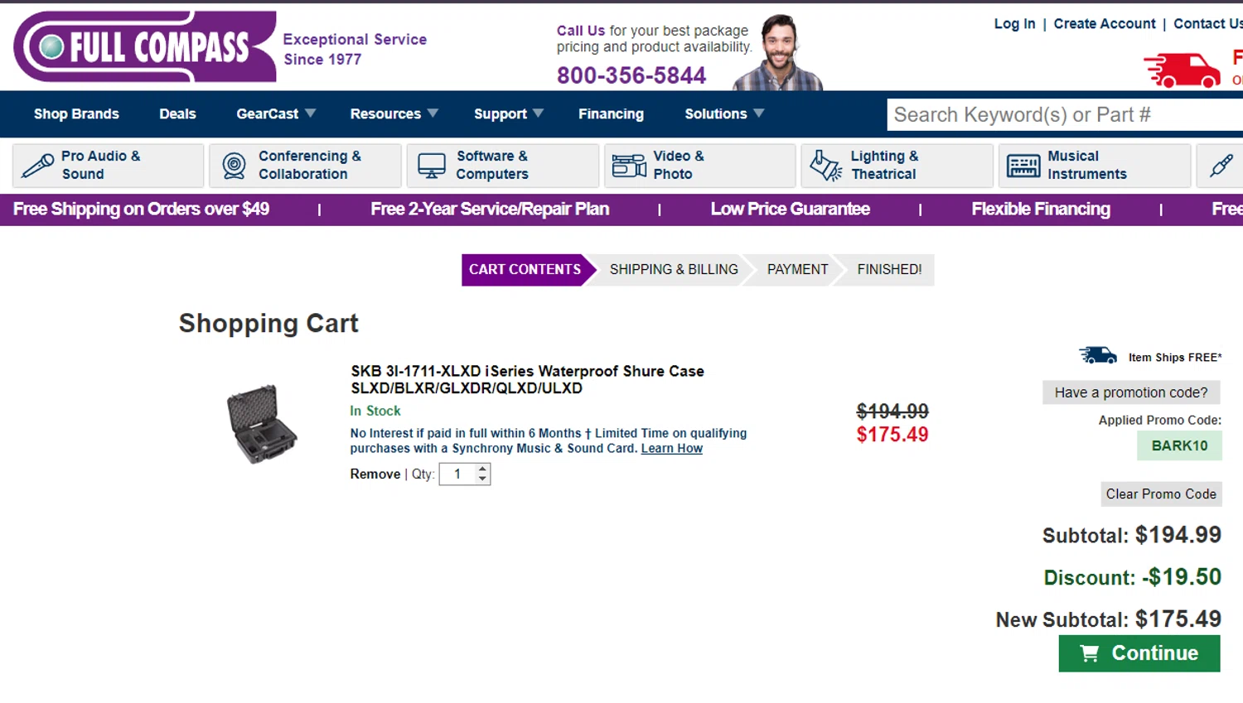
Task: Click the Lighting & Theatrical spotlight icon
Action: click(825, 166)
